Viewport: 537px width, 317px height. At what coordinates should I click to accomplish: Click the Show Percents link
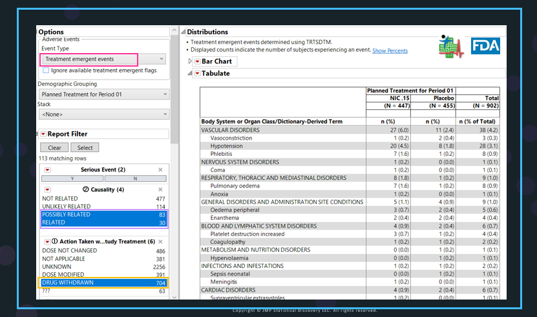[390, 50]
